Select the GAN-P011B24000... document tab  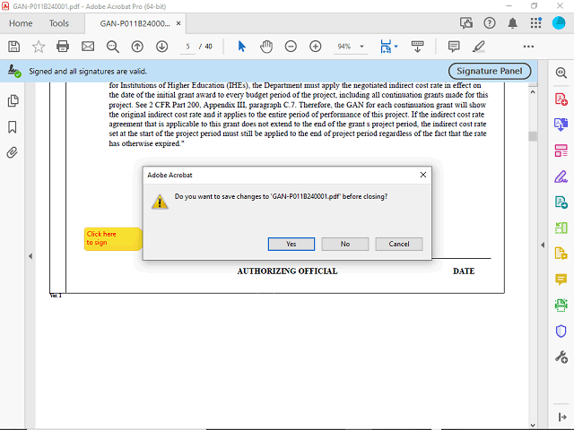point(135,23)
